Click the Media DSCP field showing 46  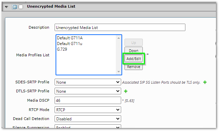(88, 100)
